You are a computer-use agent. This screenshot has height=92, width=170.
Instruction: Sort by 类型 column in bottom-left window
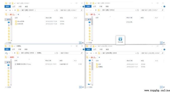tap(61, 60)
